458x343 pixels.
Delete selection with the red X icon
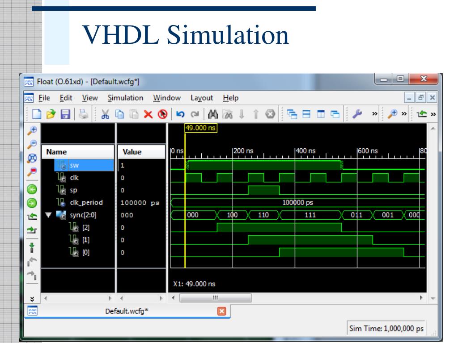click(148, 114)
